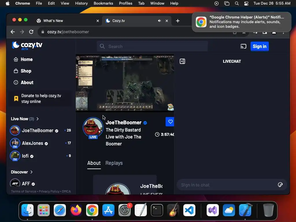Open Launchpad from the dock
Viewport: 296px width, 222px height.
point(44,210)
